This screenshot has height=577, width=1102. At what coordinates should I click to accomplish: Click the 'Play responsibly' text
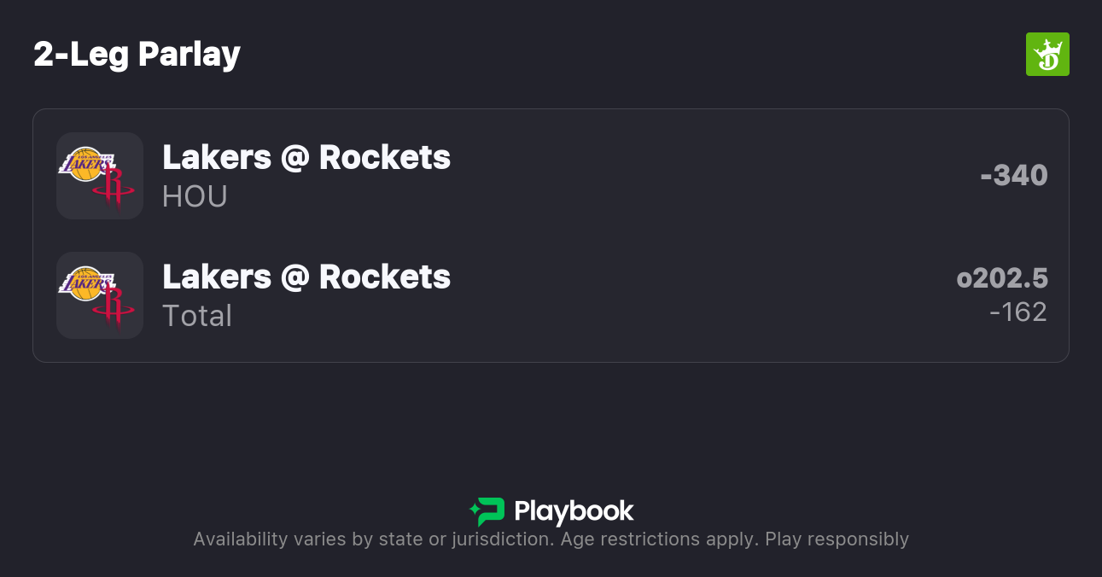[837, 539]
